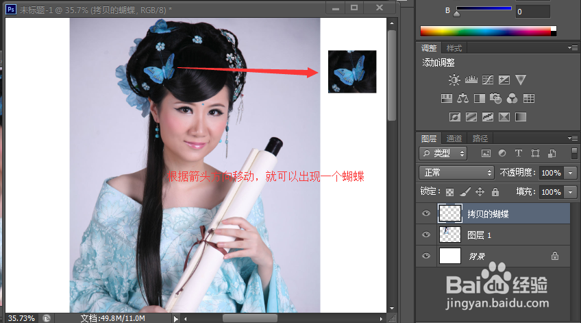Click the horizontal scroll right arrow

point(381,319)
